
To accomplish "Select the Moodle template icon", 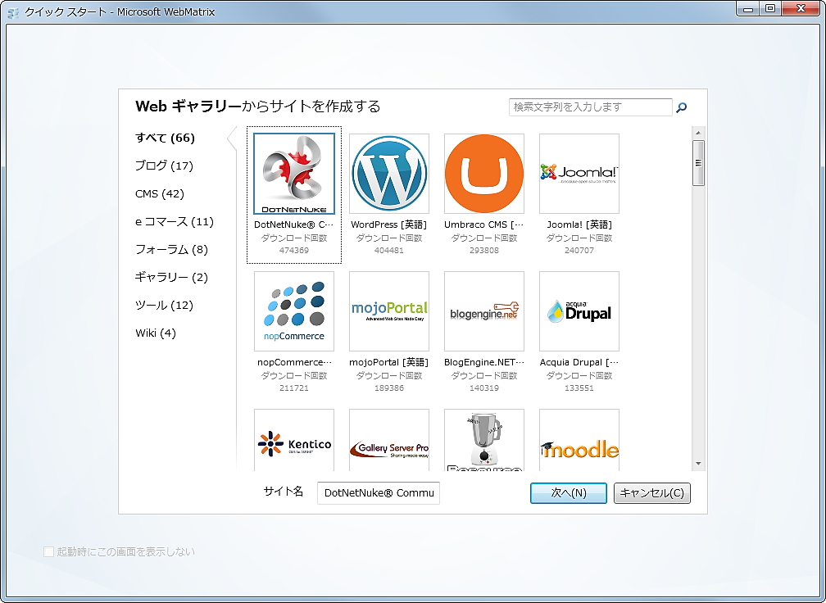I will [x=579, y=440].
